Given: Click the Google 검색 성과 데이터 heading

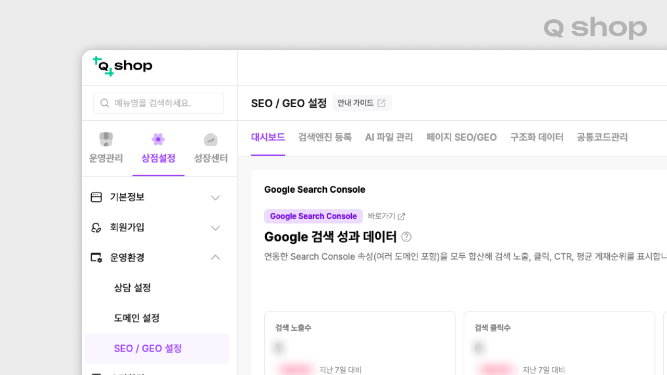Looking at the screenshot, I should [x=330, y=237].
